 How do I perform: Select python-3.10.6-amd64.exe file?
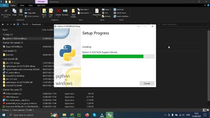click(x=16, y=39)
